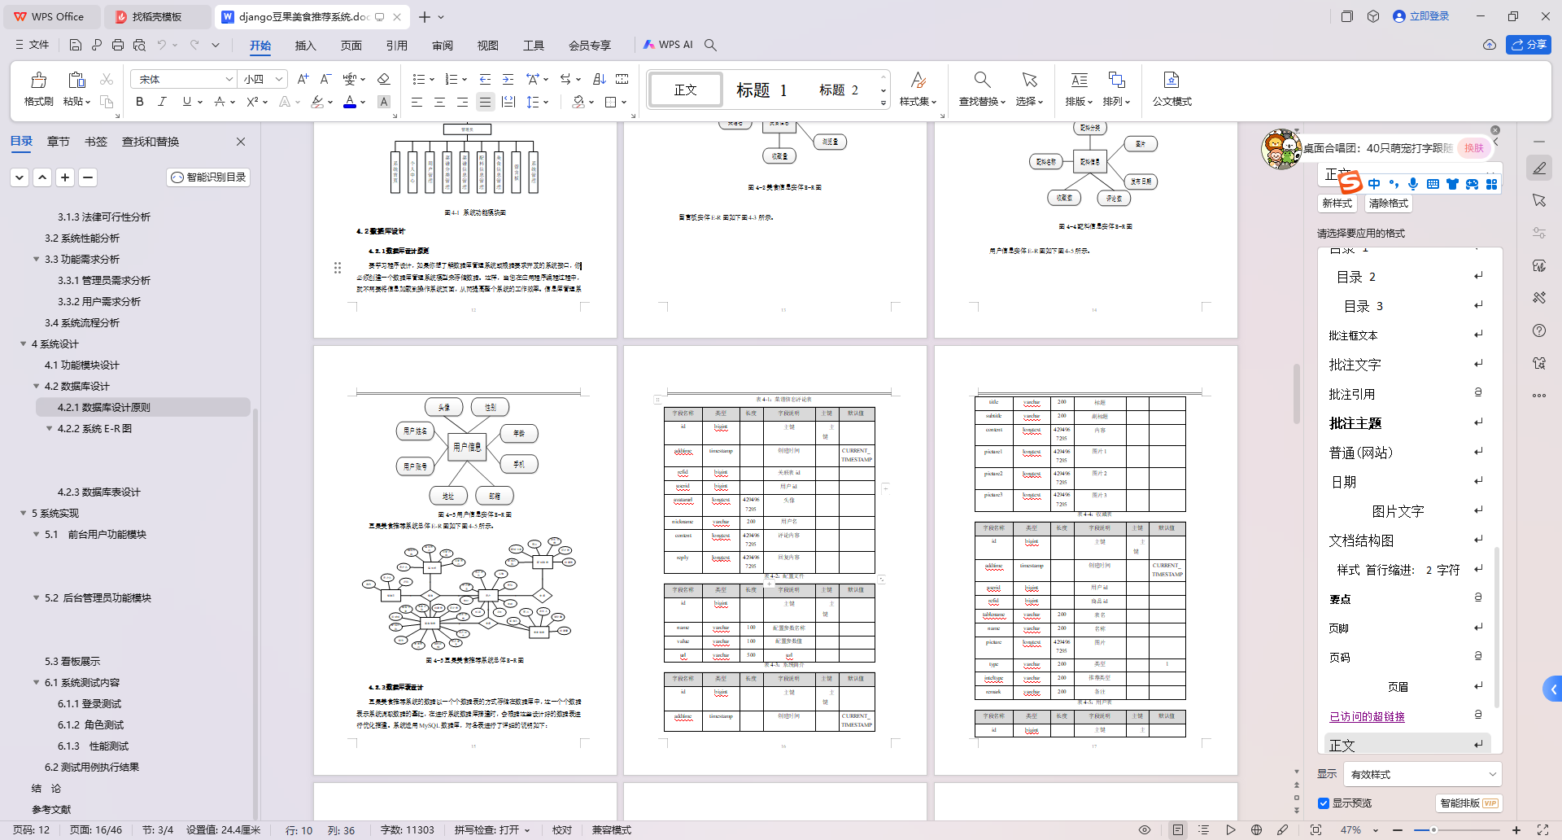Viewport: 1562px width, 840px height.
Task: Click the 清除格式 button
Action: coord(1388,203)
